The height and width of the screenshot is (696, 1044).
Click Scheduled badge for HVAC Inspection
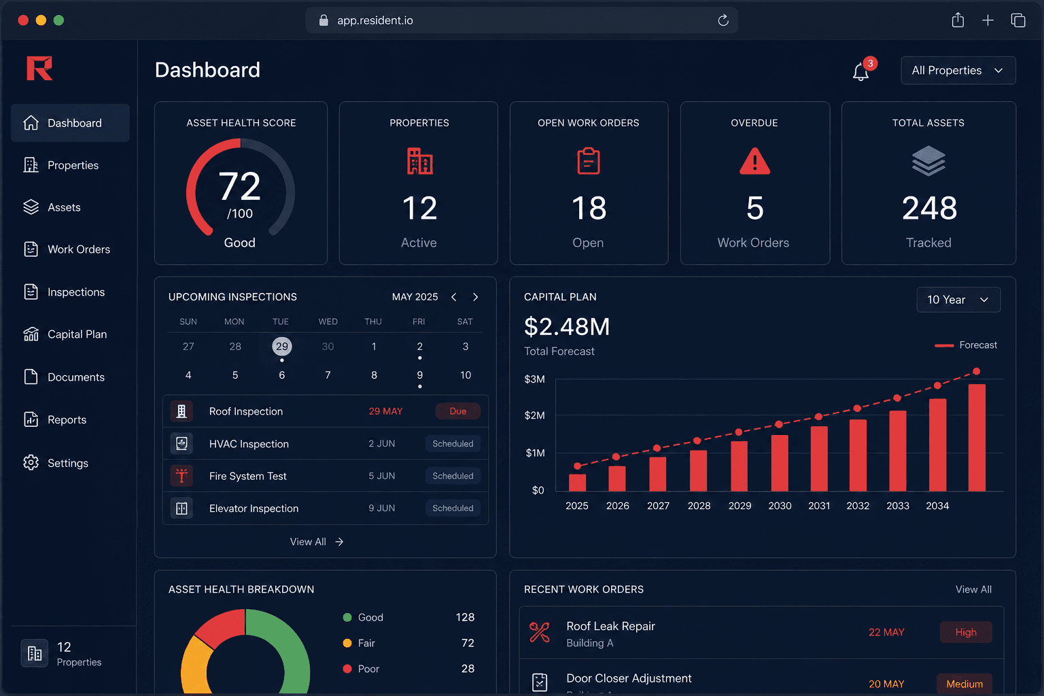click(453, 444)
